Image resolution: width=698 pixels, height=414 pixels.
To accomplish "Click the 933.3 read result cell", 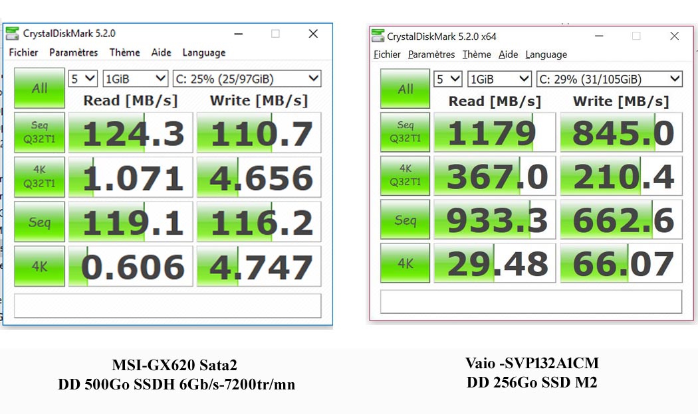I will (495, 220).
